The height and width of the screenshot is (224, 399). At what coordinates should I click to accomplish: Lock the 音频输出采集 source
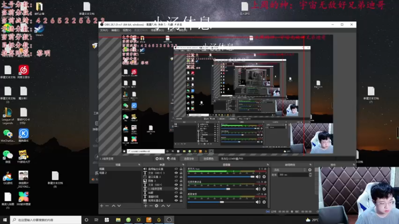point(181,169)
